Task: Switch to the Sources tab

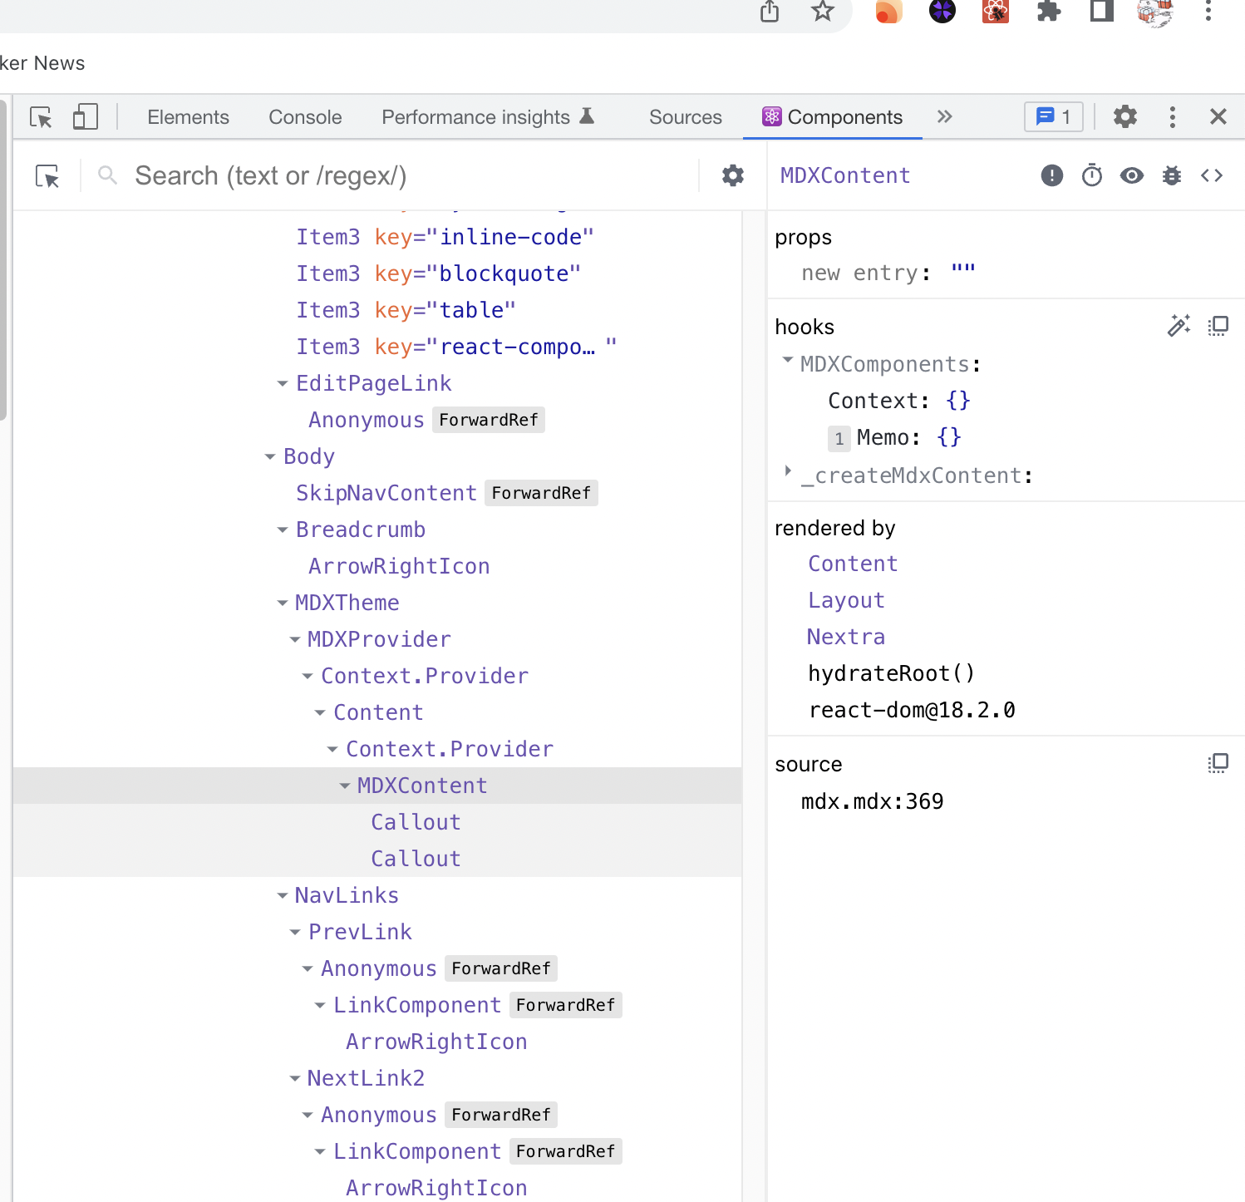Action: [685, 117]
